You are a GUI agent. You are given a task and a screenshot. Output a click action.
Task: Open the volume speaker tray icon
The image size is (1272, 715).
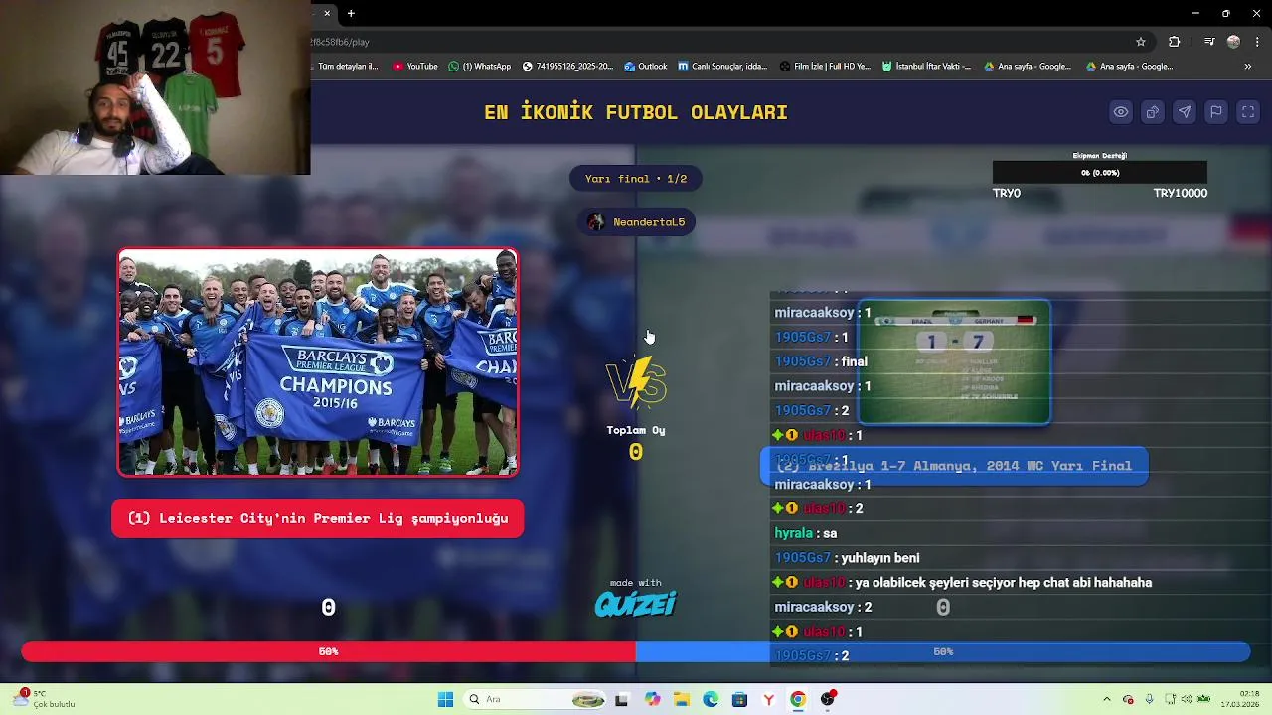pos(1188,699)
